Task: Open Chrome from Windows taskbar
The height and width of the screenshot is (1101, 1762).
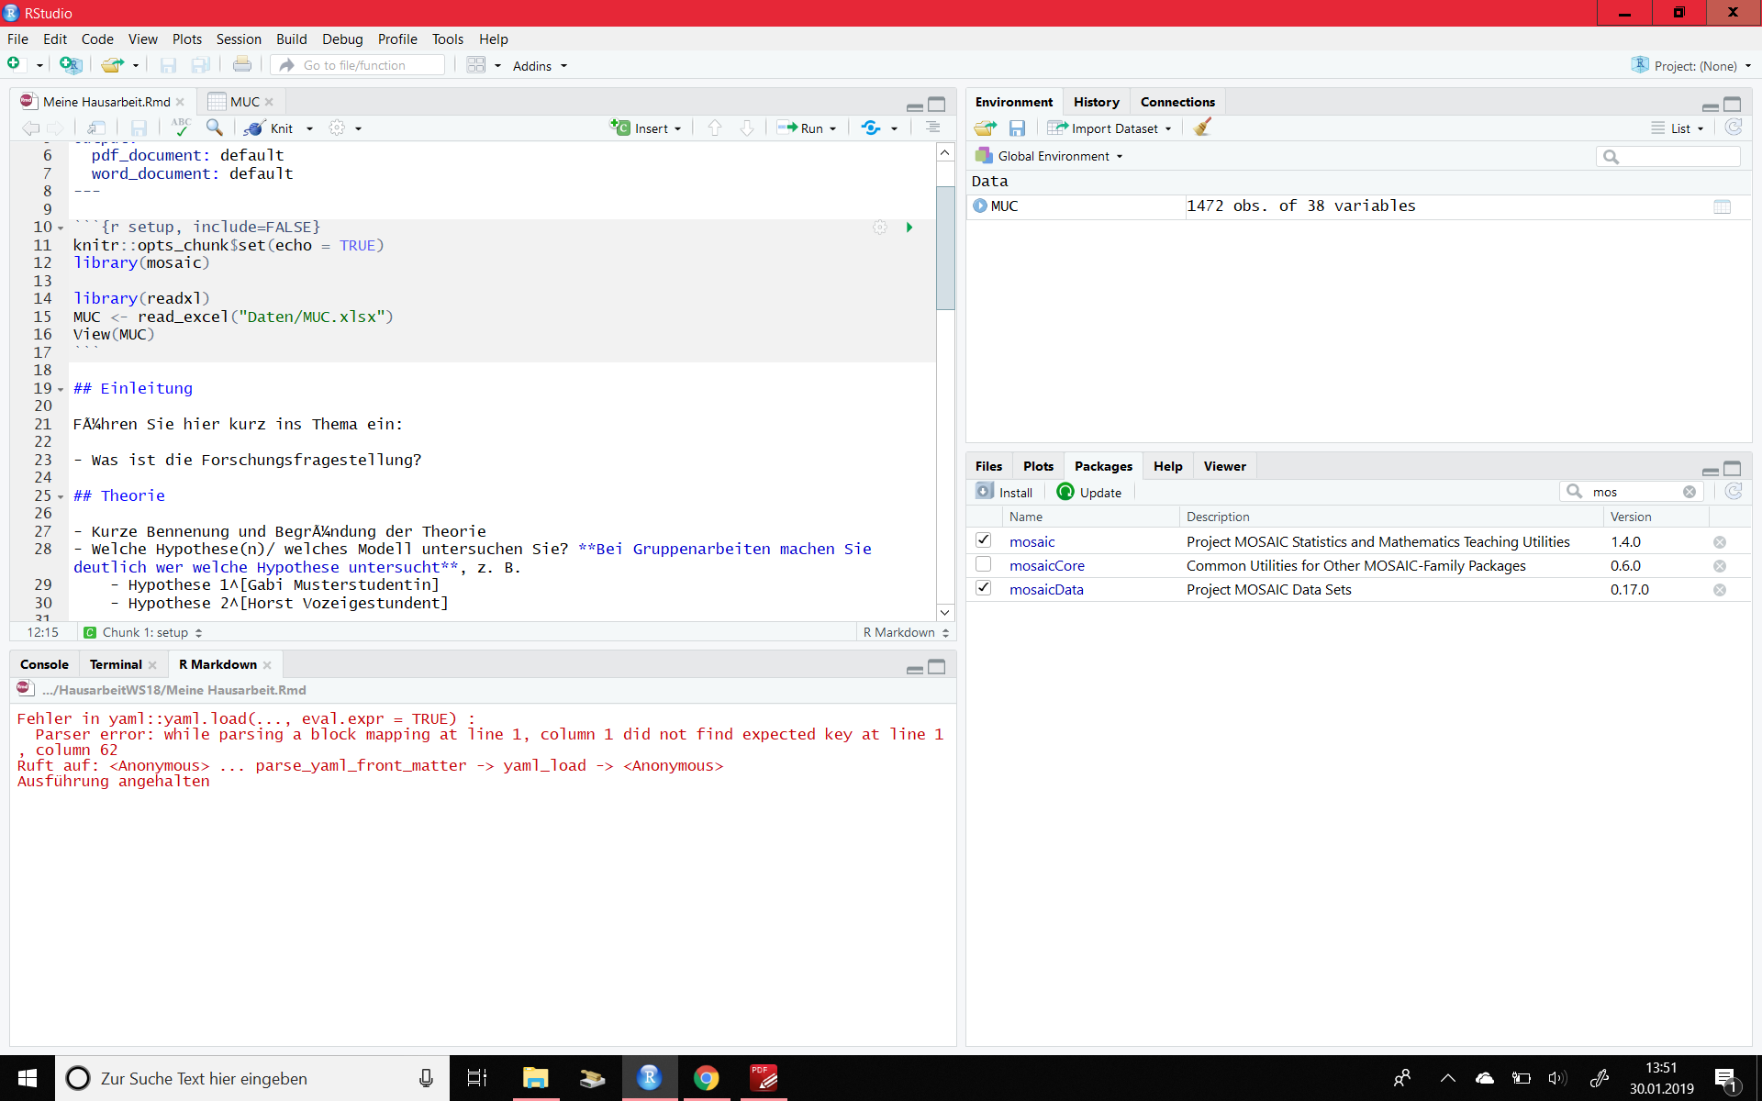Action: (706, 1078)
